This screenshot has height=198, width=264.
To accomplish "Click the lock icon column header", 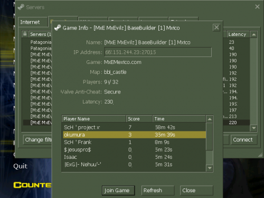I will click(x=25, y=34).
